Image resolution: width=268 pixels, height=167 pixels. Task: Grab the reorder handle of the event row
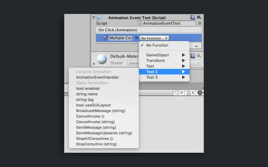[99, 38]
